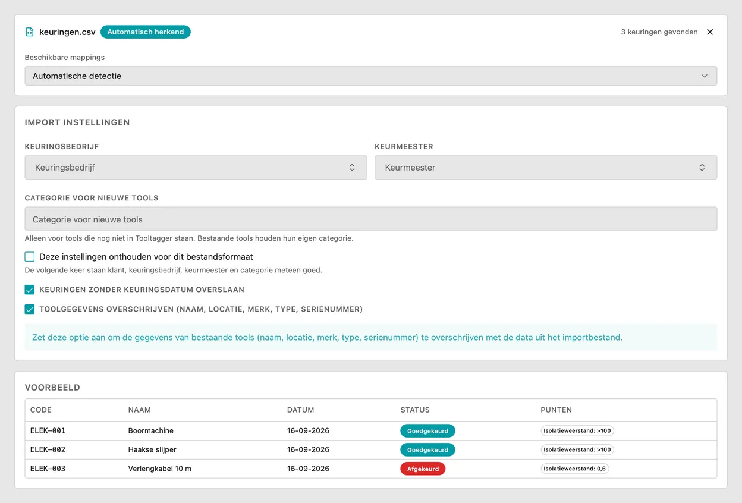This screenshot has width=742, height=503.
Task: Select the ELEK-003 code cell
Action: click(x=48, y=469)
